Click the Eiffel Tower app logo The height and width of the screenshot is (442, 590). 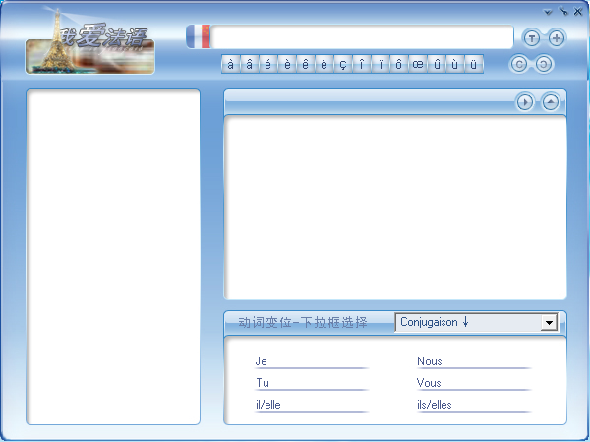coord(89,43)
